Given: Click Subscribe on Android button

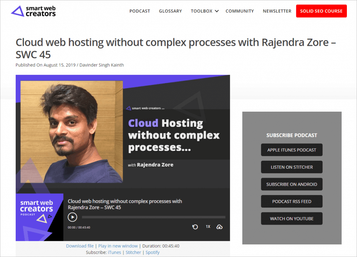Looking at the screenshot, I should point(291,184).
